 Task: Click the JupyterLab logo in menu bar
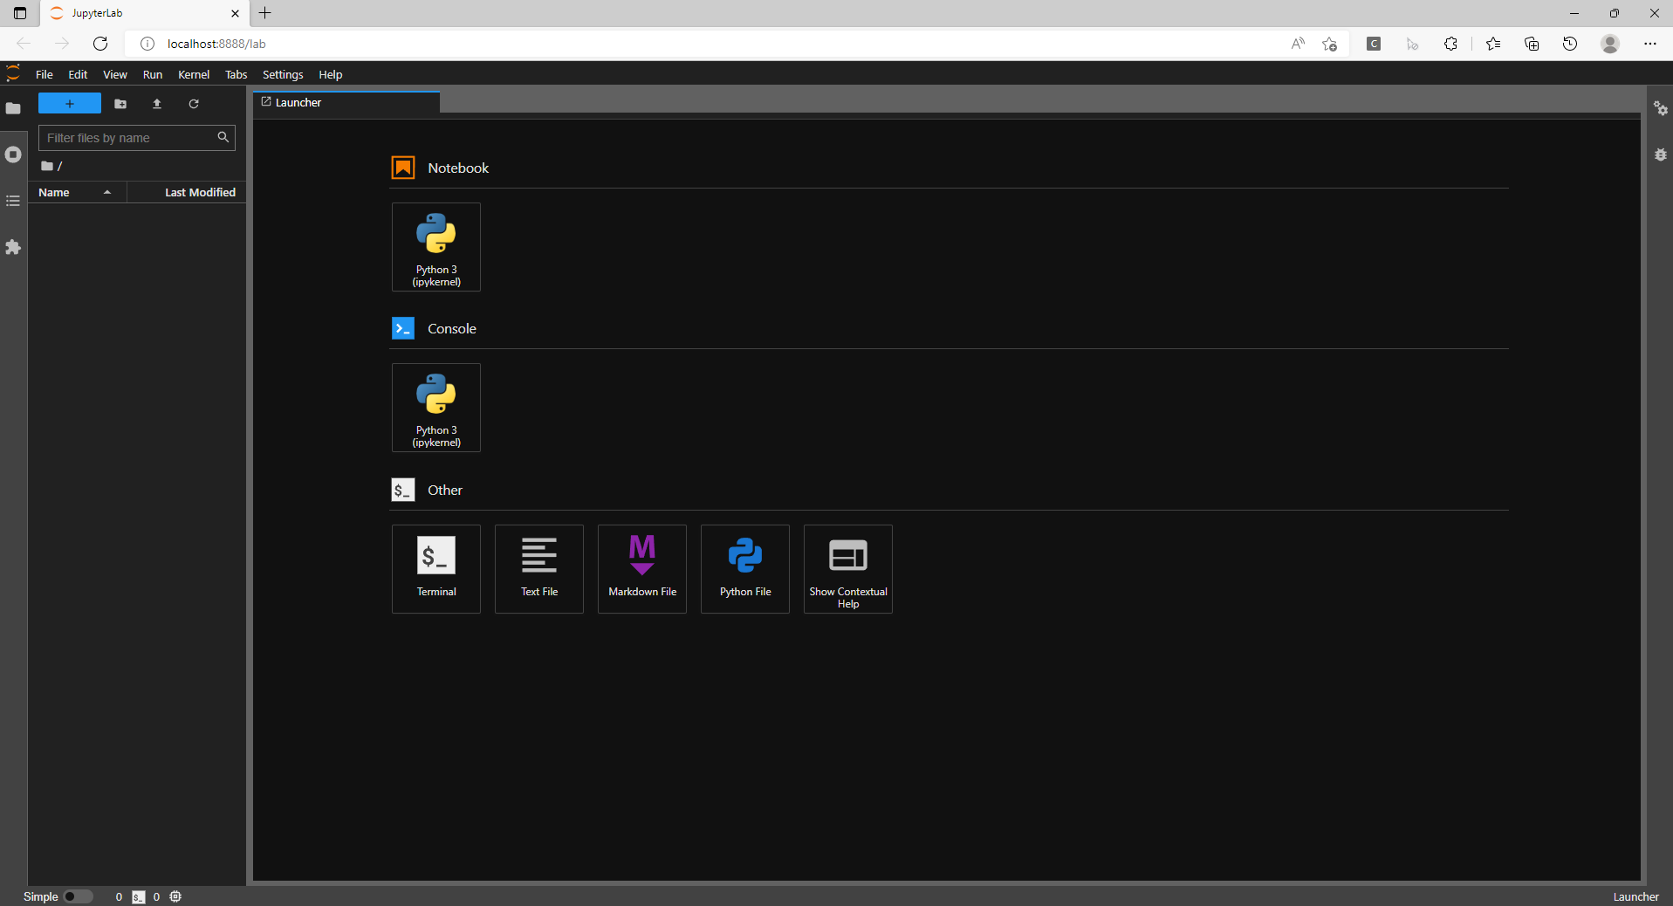click(x=13, y=73)
